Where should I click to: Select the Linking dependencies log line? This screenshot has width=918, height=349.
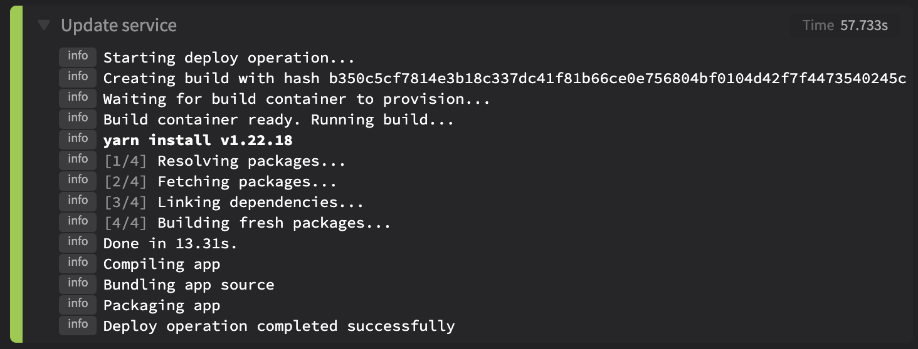click(233, 202)
